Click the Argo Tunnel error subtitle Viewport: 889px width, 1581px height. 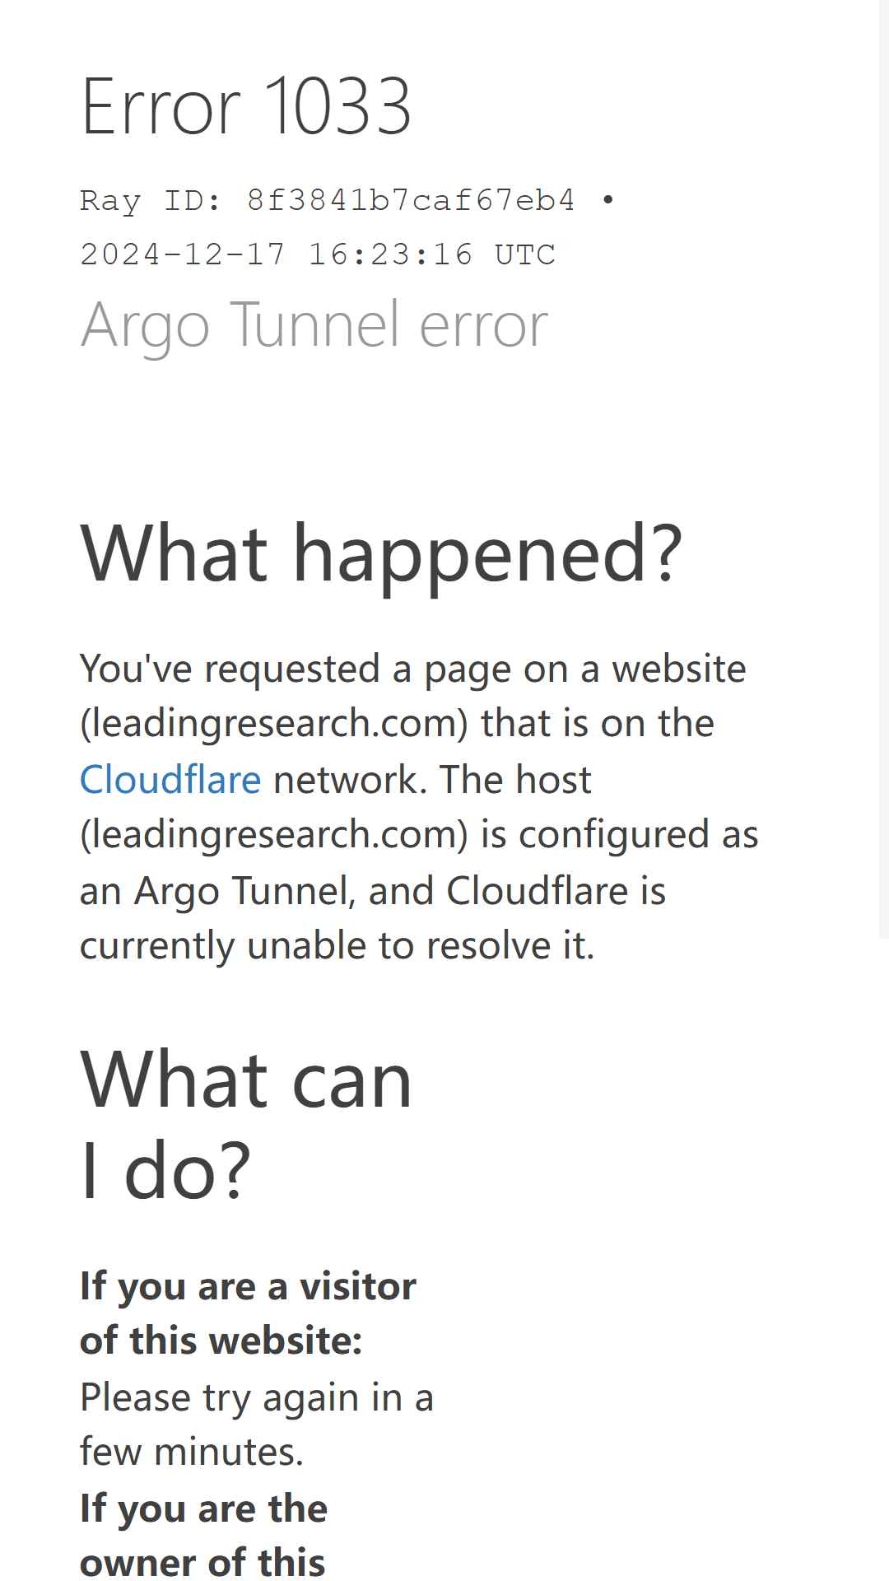point(314,325)
